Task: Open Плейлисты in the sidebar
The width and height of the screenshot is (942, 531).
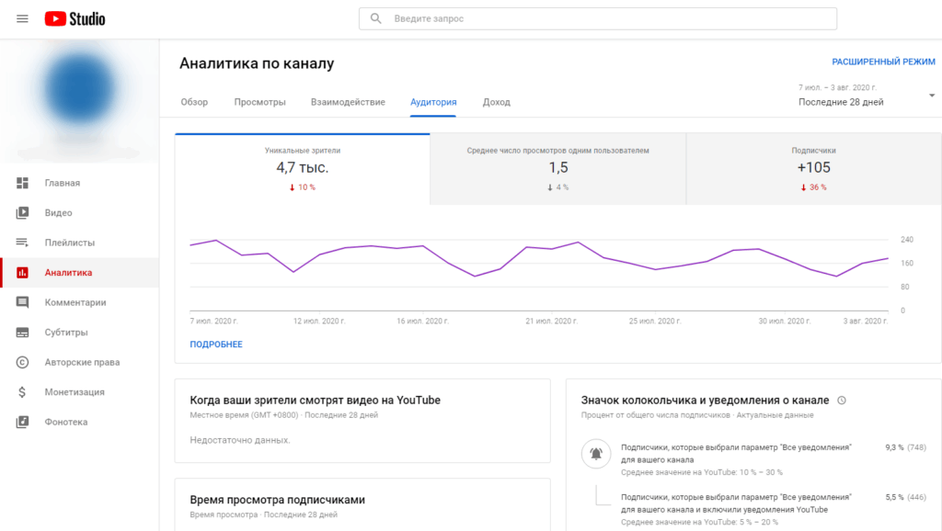Action: [81, 243]
